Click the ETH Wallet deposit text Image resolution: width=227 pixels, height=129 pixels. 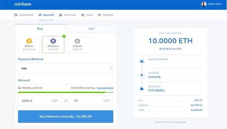[156, 90]
